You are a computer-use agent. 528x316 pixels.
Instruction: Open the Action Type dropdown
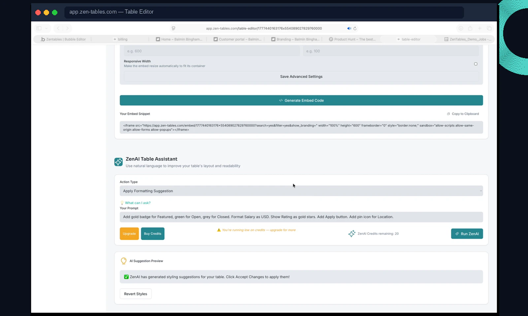pyautogui.click(x=301, y=191)
